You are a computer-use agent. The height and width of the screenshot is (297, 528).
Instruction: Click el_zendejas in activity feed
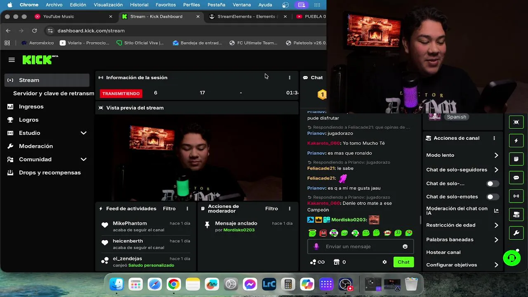point(127,259)
